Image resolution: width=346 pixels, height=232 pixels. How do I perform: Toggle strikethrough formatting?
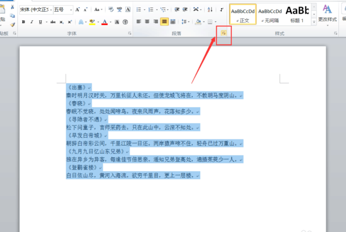(x=53, y=22)
